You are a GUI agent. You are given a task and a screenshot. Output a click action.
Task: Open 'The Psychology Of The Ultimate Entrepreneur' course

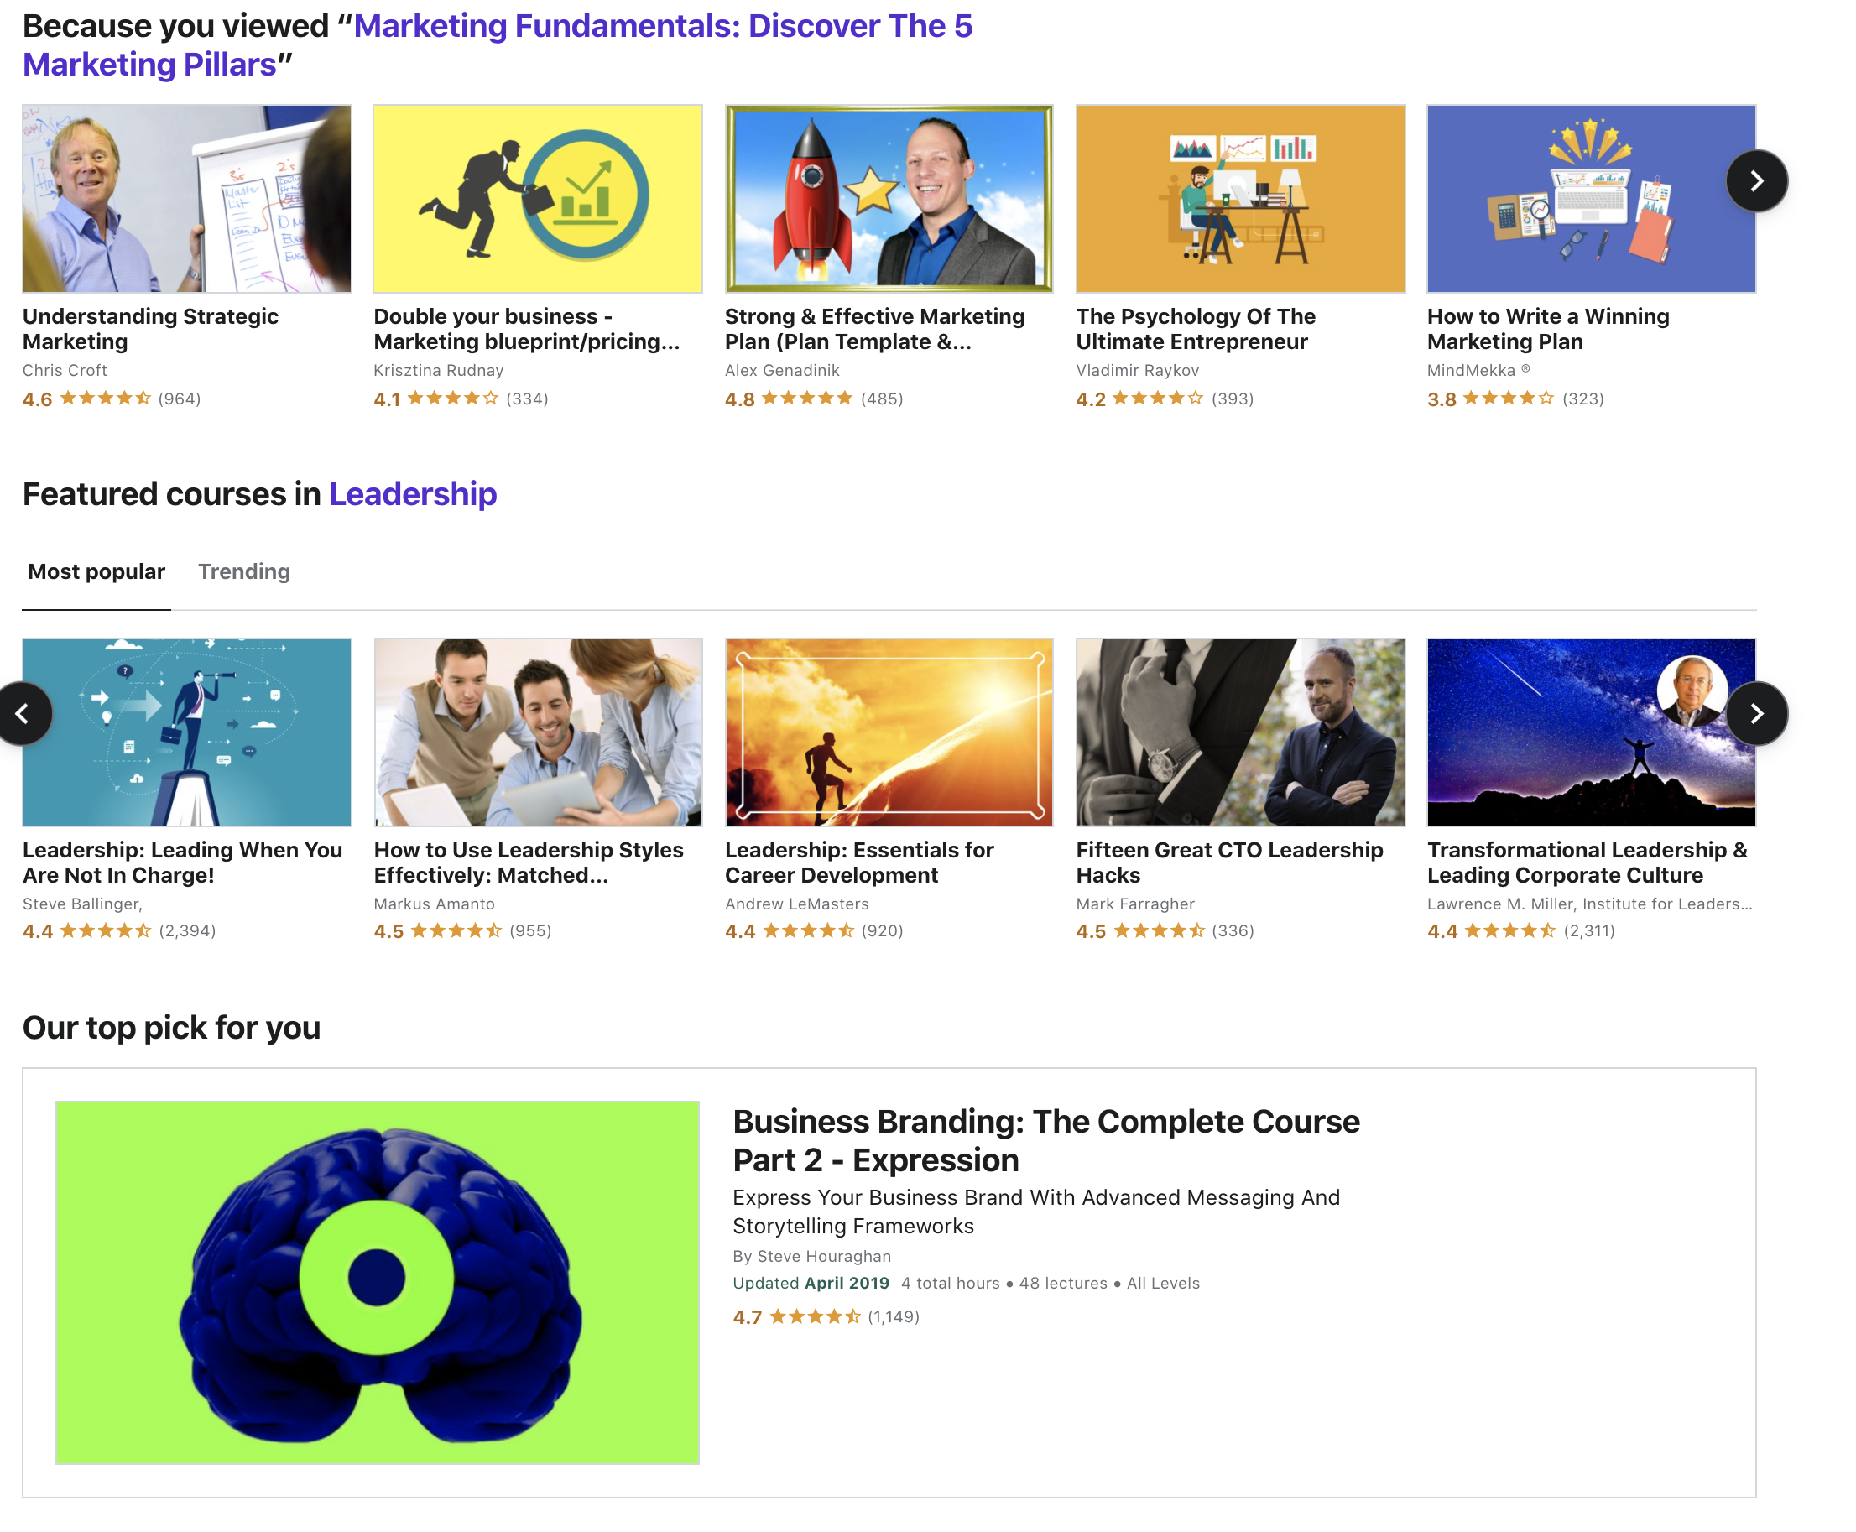click(1196, 328)
